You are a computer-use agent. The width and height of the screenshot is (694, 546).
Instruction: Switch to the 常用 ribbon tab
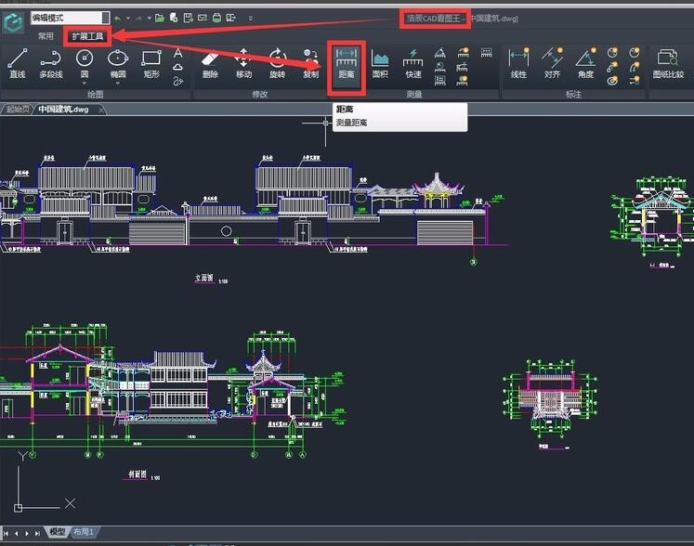coord(46,36)
